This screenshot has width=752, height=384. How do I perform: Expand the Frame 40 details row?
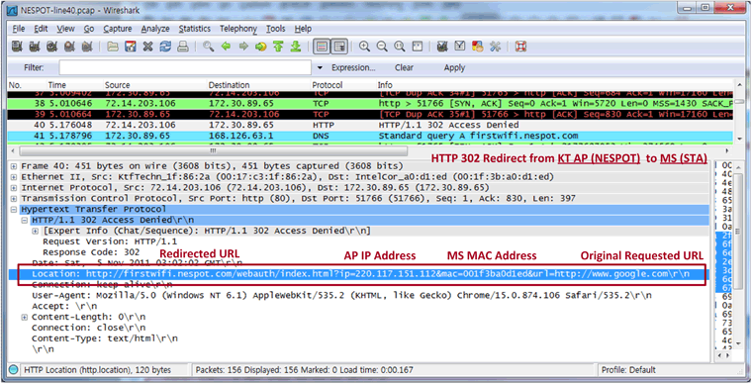click(x=13, y=166)
